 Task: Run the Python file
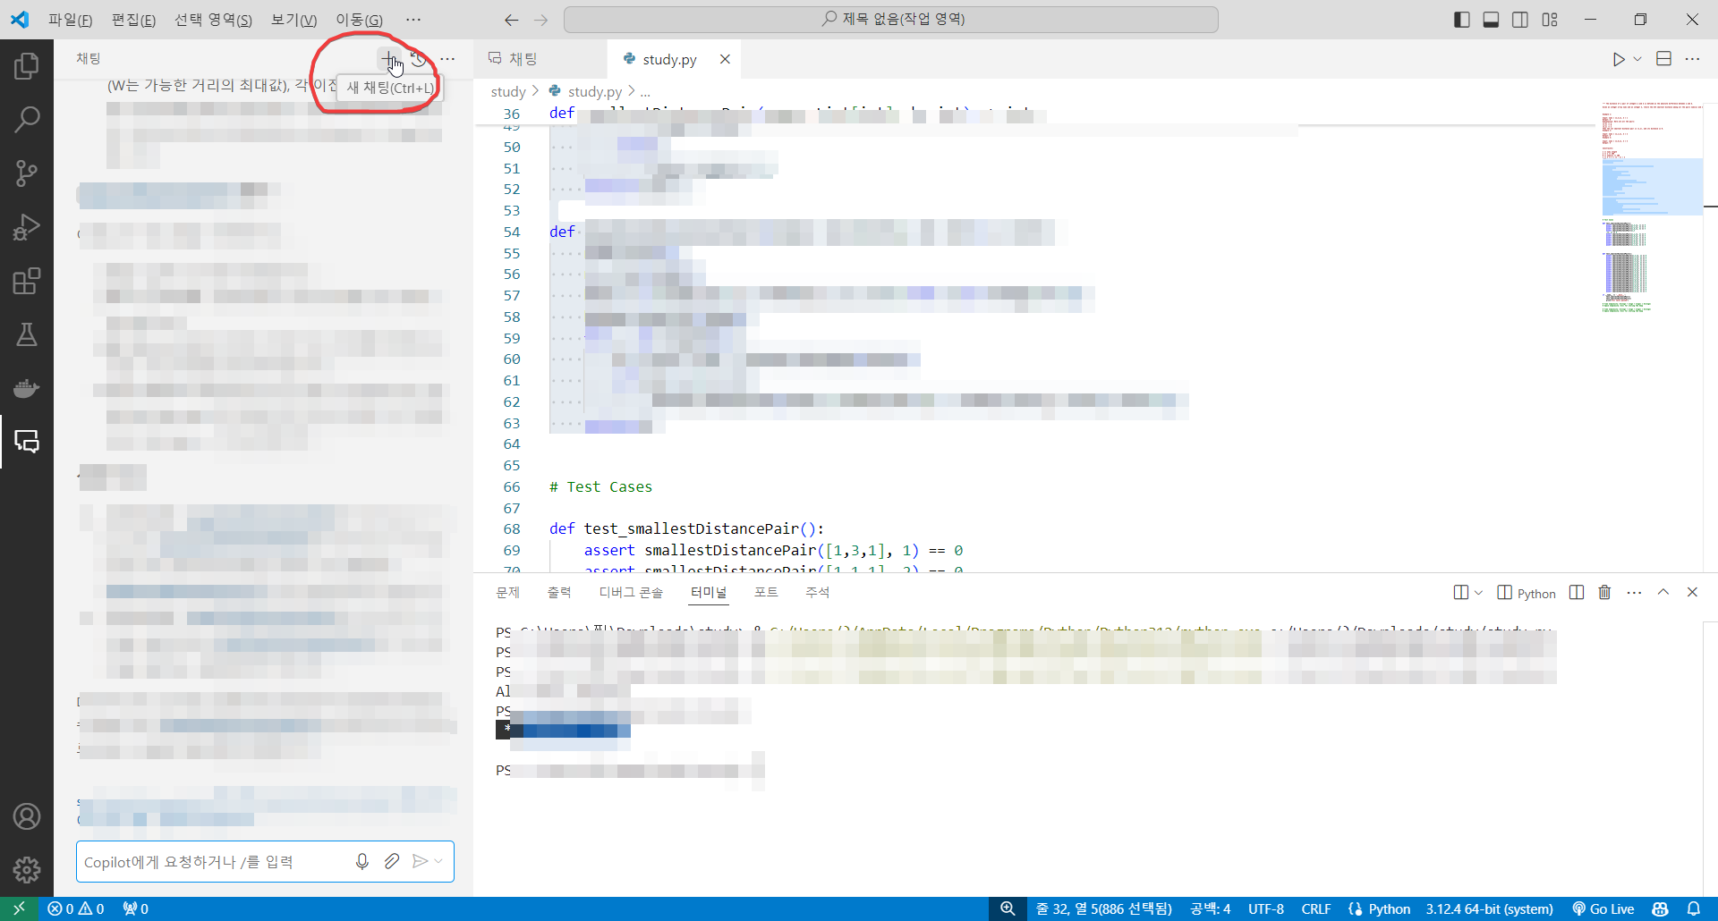point(1619,59)
